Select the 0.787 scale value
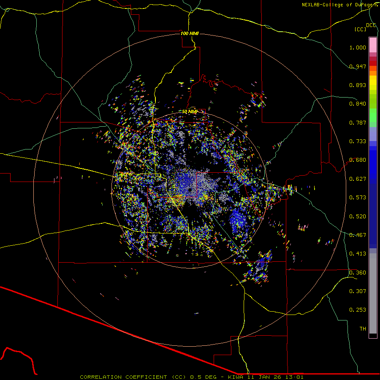The image size is (380, 380). pyautogui.click(x=358, y=122)
